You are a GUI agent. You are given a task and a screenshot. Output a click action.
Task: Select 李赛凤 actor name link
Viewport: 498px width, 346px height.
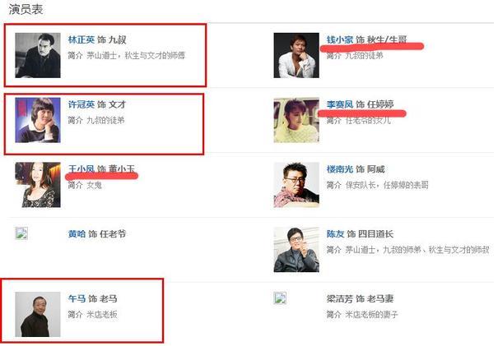coord(340,104)
